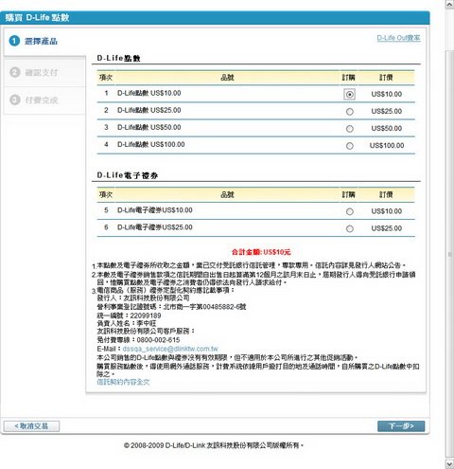Screen dimensions: 454x469
Task: Select step 2 確認支付 tab
Action: [x=44, y=72]
